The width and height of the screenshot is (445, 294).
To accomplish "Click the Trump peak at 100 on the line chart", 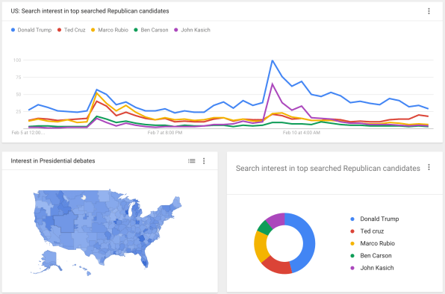I will (x=273, y=60).
